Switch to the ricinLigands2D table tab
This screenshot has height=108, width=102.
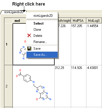14,12
